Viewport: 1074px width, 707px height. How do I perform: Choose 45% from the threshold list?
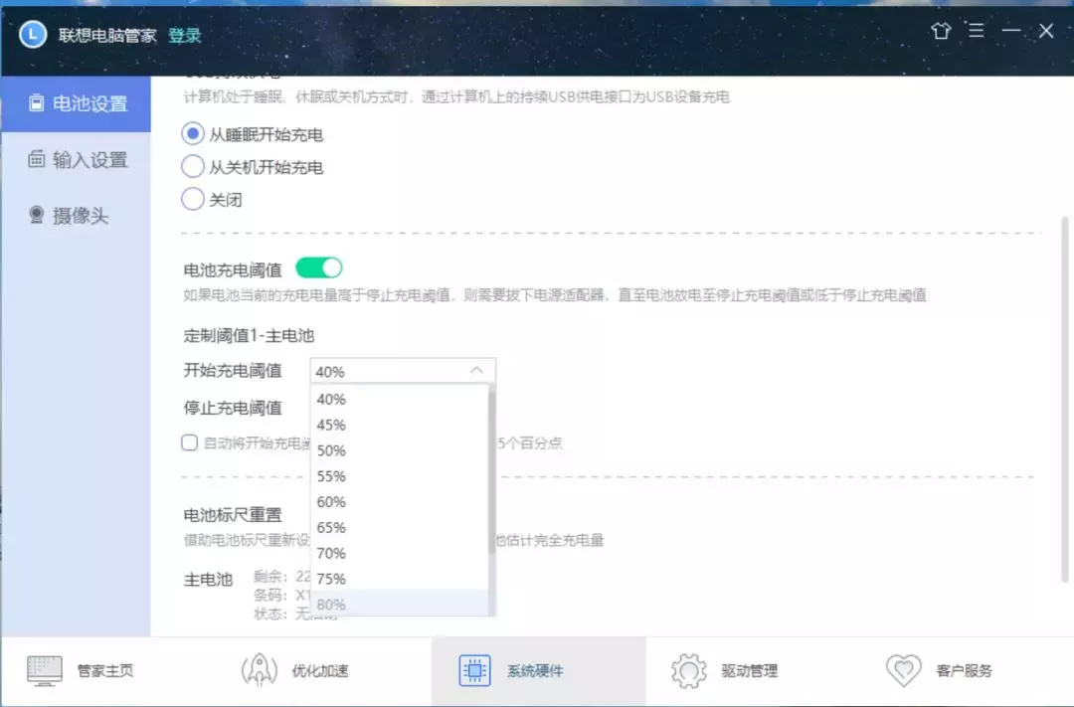click(x=400, y=425)
